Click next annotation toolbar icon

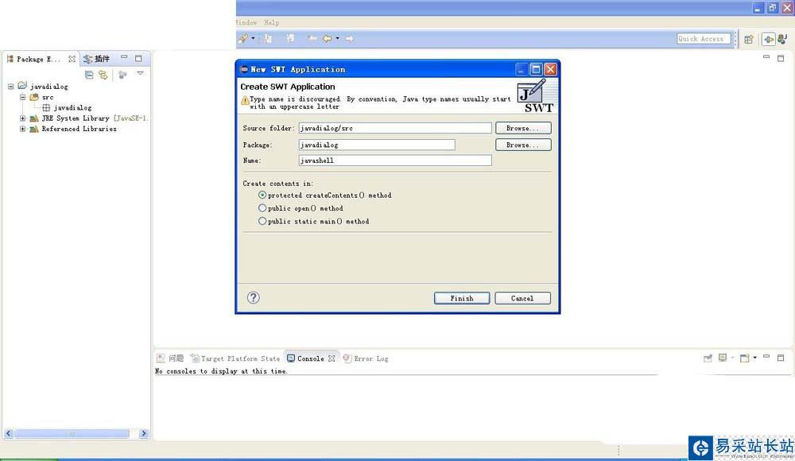[268, 38]
